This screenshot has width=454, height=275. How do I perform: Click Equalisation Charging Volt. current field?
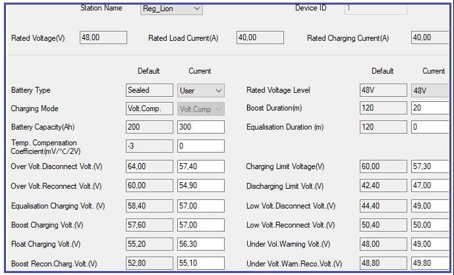[201, 206]
